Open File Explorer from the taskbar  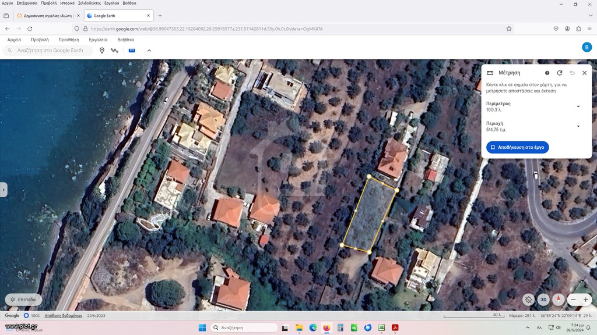point(299,327)
